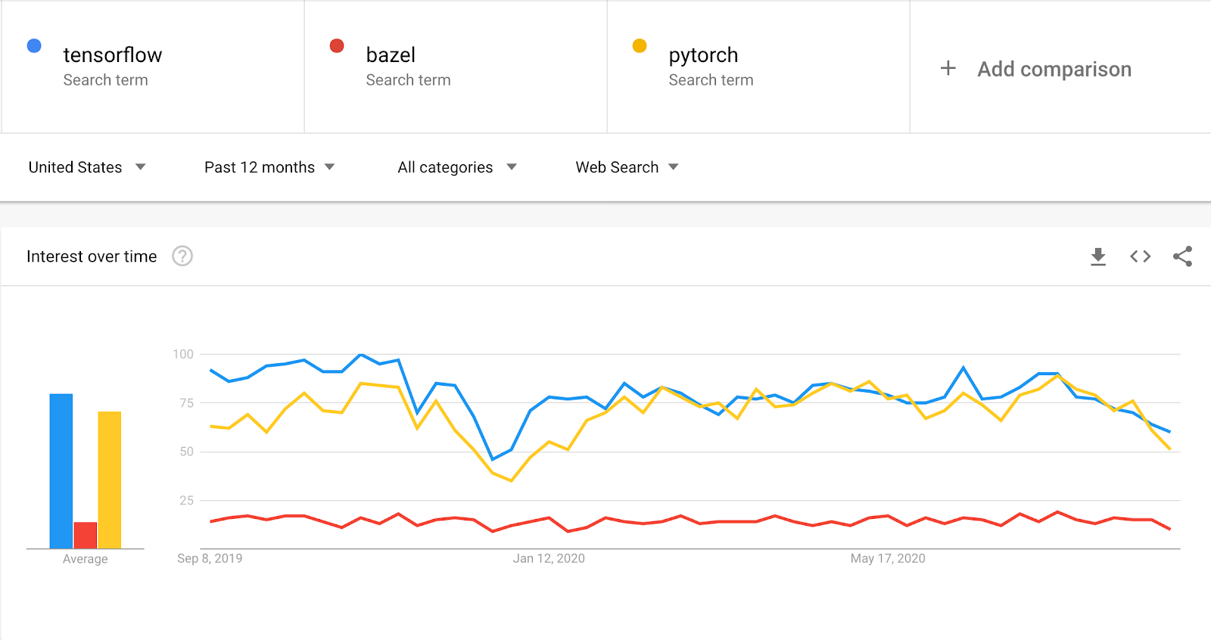The image size is (1211, 640).
Task: Click the yellow dot for pytorch
Action: tap(640, 45)
